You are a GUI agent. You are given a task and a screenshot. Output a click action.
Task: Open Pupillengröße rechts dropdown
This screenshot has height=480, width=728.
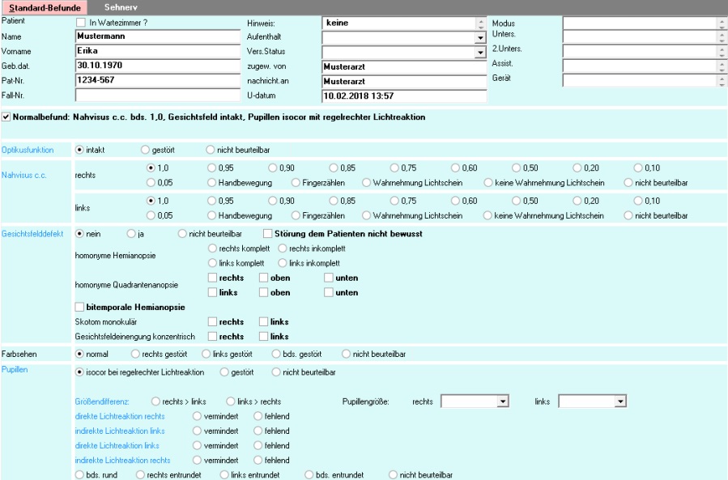pos(502,401)
